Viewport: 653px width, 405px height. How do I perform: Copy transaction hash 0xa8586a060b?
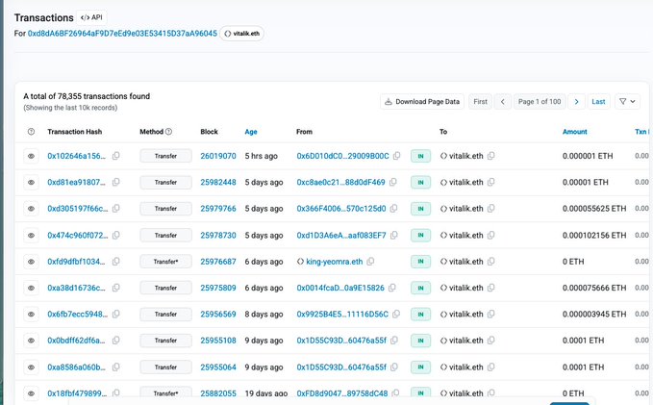coord(116,367)
